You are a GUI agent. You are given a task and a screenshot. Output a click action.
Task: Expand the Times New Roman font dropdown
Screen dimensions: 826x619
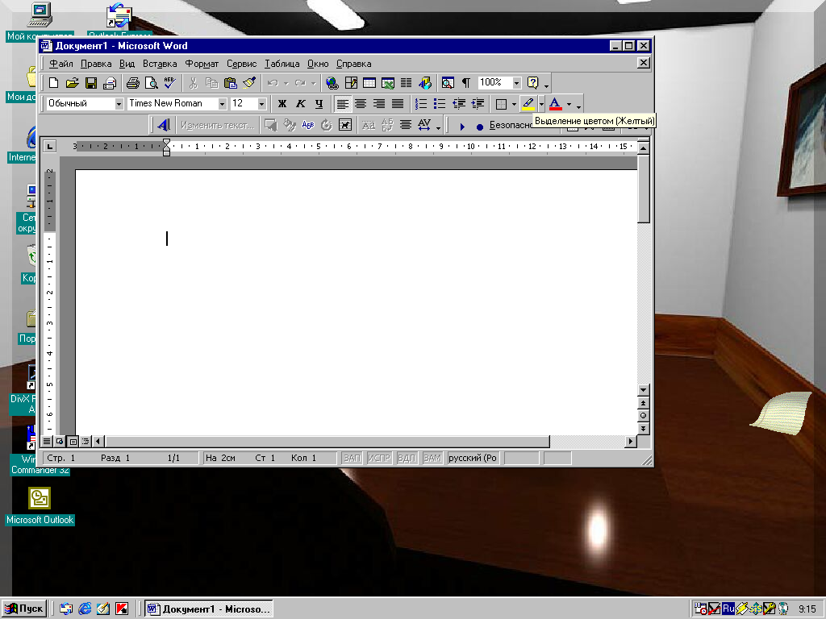[223, 104]
